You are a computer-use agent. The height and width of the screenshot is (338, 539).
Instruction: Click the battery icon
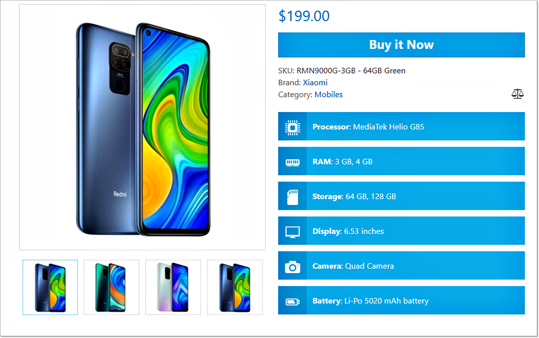point(293,302)
